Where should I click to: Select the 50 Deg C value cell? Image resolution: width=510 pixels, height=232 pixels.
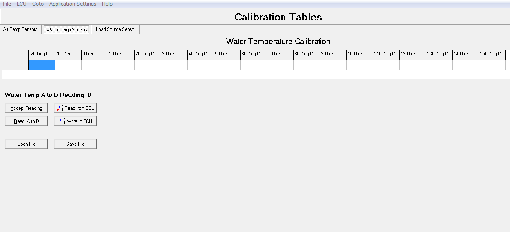point(227,65)
